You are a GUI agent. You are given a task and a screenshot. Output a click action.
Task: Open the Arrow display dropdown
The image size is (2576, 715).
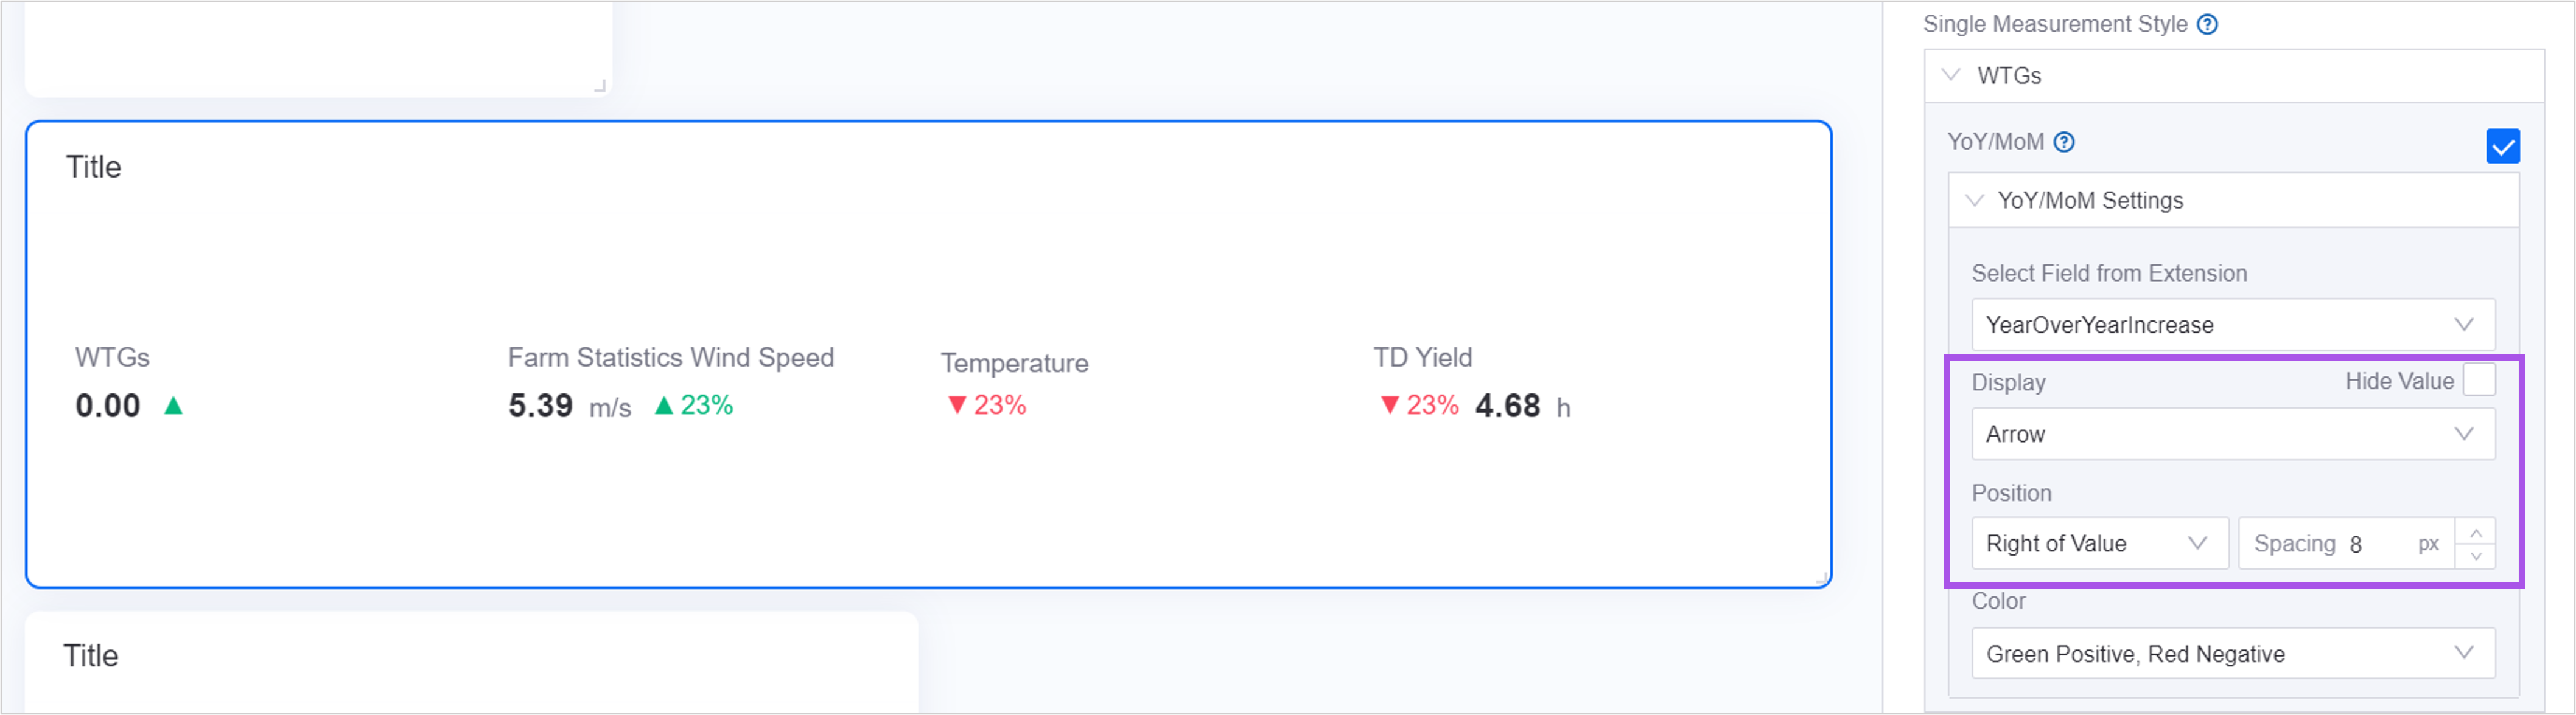tap(2232, 434)
